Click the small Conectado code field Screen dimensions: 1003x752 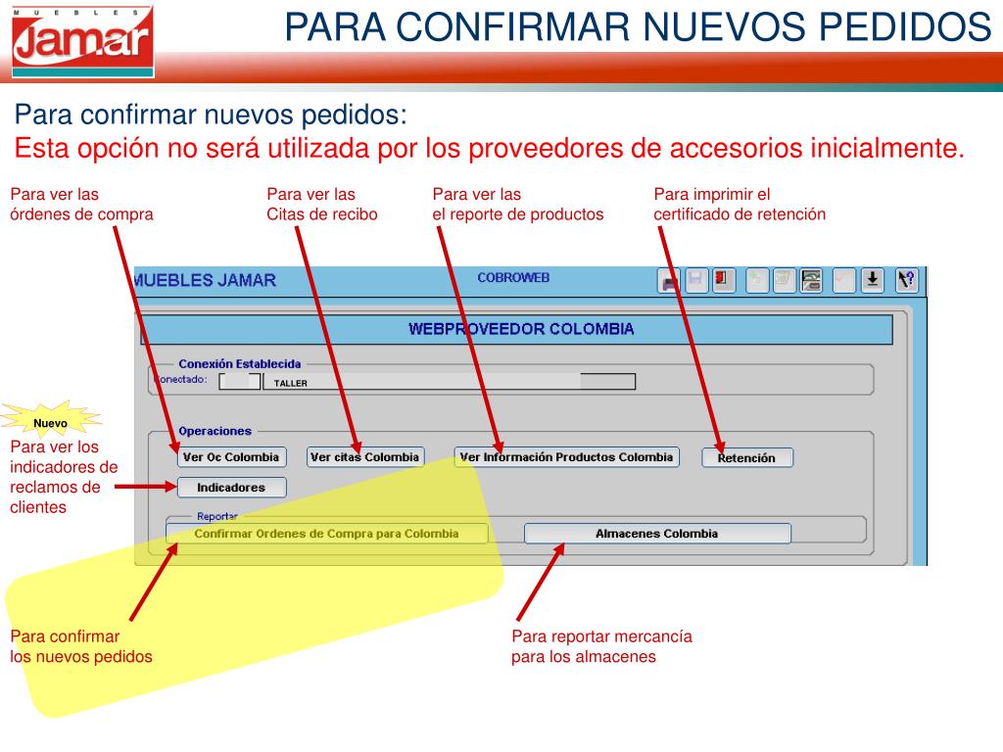tap(239, 382)
